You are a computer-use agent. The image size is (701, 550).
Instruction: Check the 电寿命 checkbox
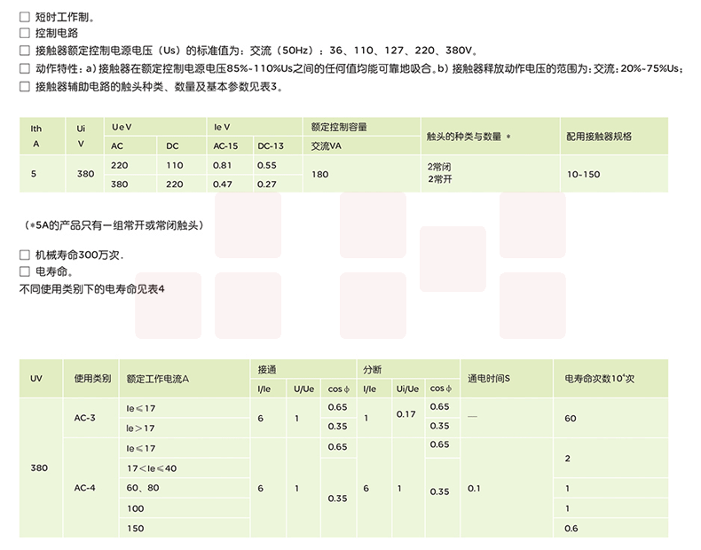pos(24,271)
